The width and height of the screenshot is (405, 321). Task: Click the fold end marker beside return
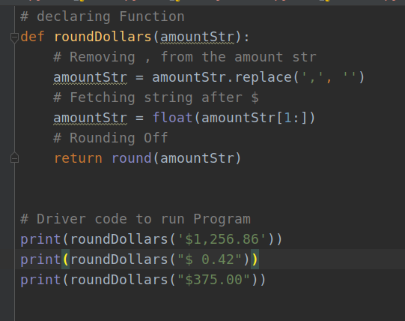click(14, 157)
